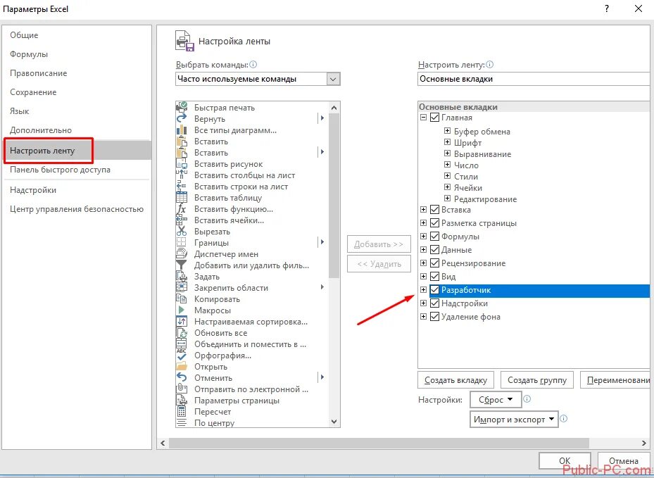
Task: Select the Вырезать scissors icon
Action: [x=182, y=231]
